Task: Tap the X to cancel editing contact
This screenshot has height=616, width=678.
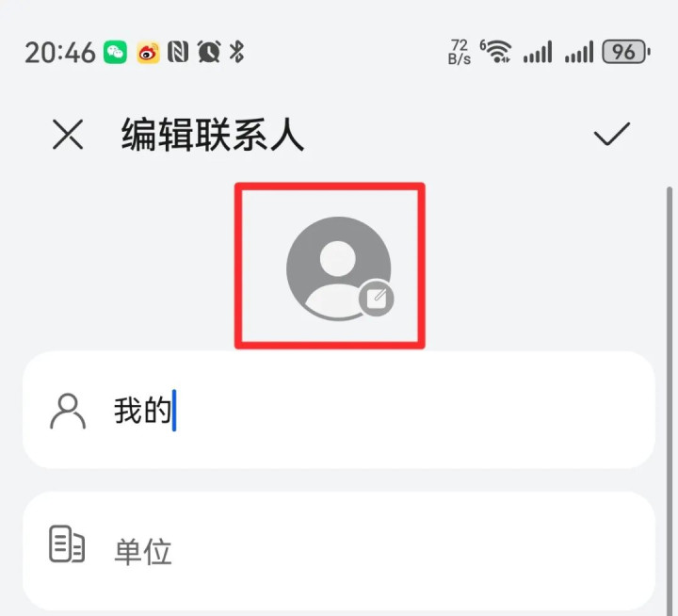Action: pos(68,135)
